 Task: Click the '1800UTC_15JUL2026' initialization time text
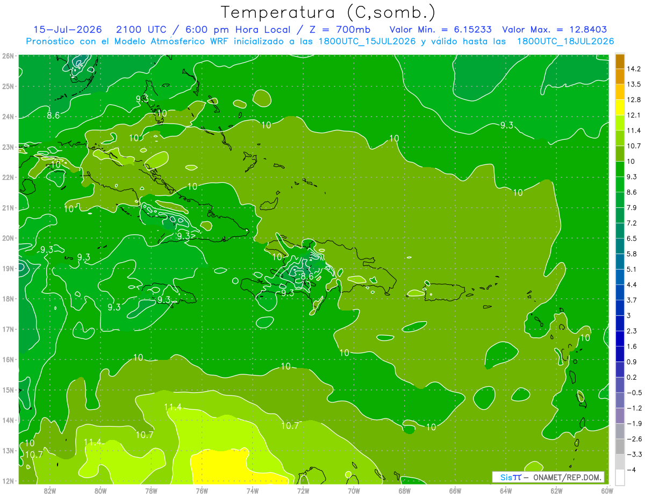tap(367, 41)
